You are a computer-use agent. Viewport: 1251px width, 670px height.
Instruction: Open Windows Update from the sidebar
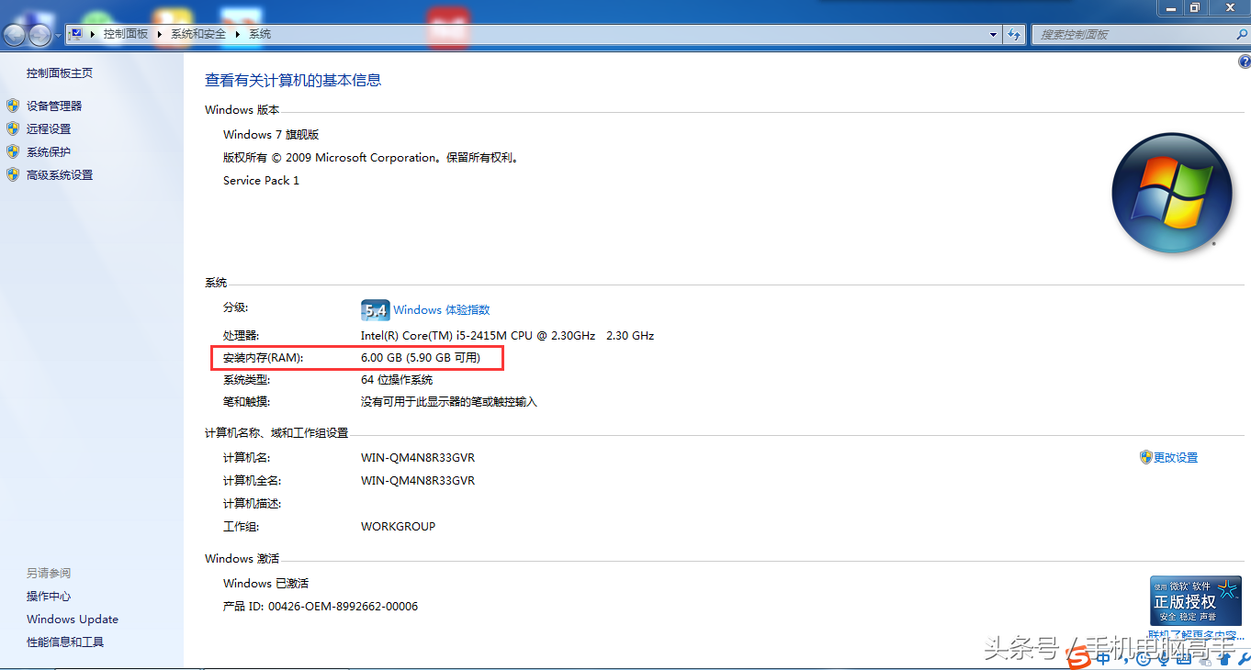[72, 619]
